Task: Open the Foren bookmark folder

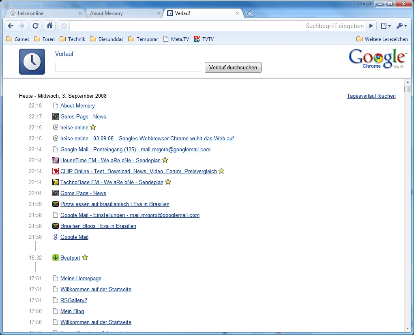Action: point(44,39)
